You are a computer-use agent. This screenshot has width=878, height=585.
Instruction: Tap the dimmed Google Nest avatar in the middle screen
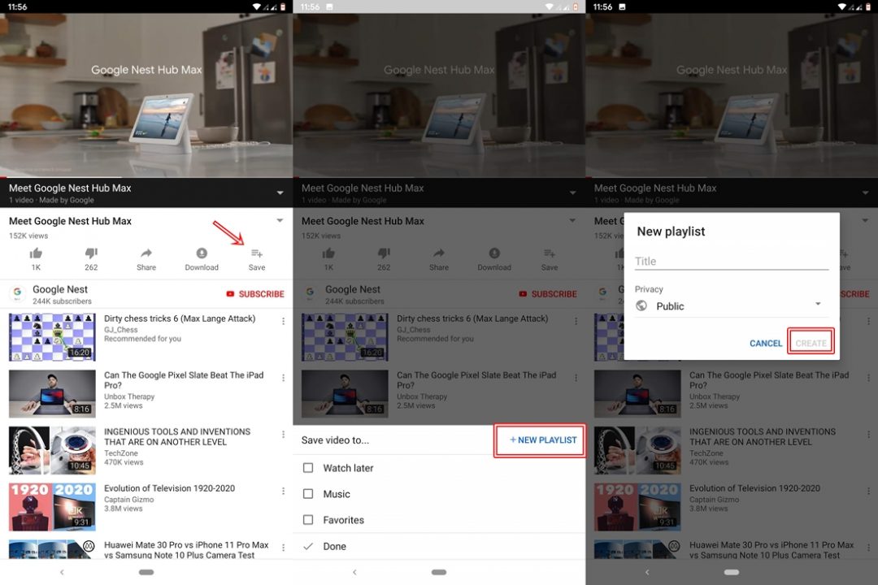click(x=310, y=292)
